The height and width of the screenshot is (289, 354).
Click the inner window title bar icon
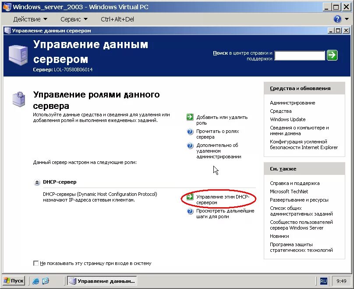[7, 31]
